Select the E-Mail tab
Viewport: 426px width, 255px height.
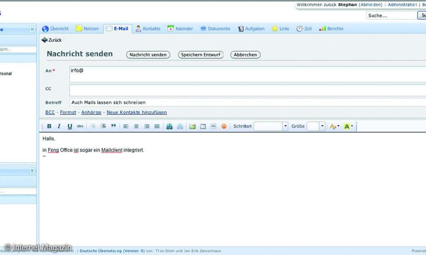point(118,29)
